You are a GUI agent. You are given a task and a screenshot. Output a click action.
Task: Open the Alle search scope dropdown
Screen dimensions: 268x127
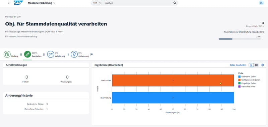click(x=97, y=3)
